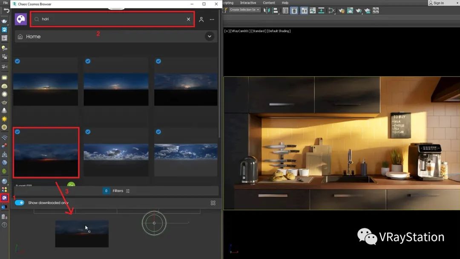Open the three-dot more options menu
The image size is (460, 259).
[x=212, y=20]
